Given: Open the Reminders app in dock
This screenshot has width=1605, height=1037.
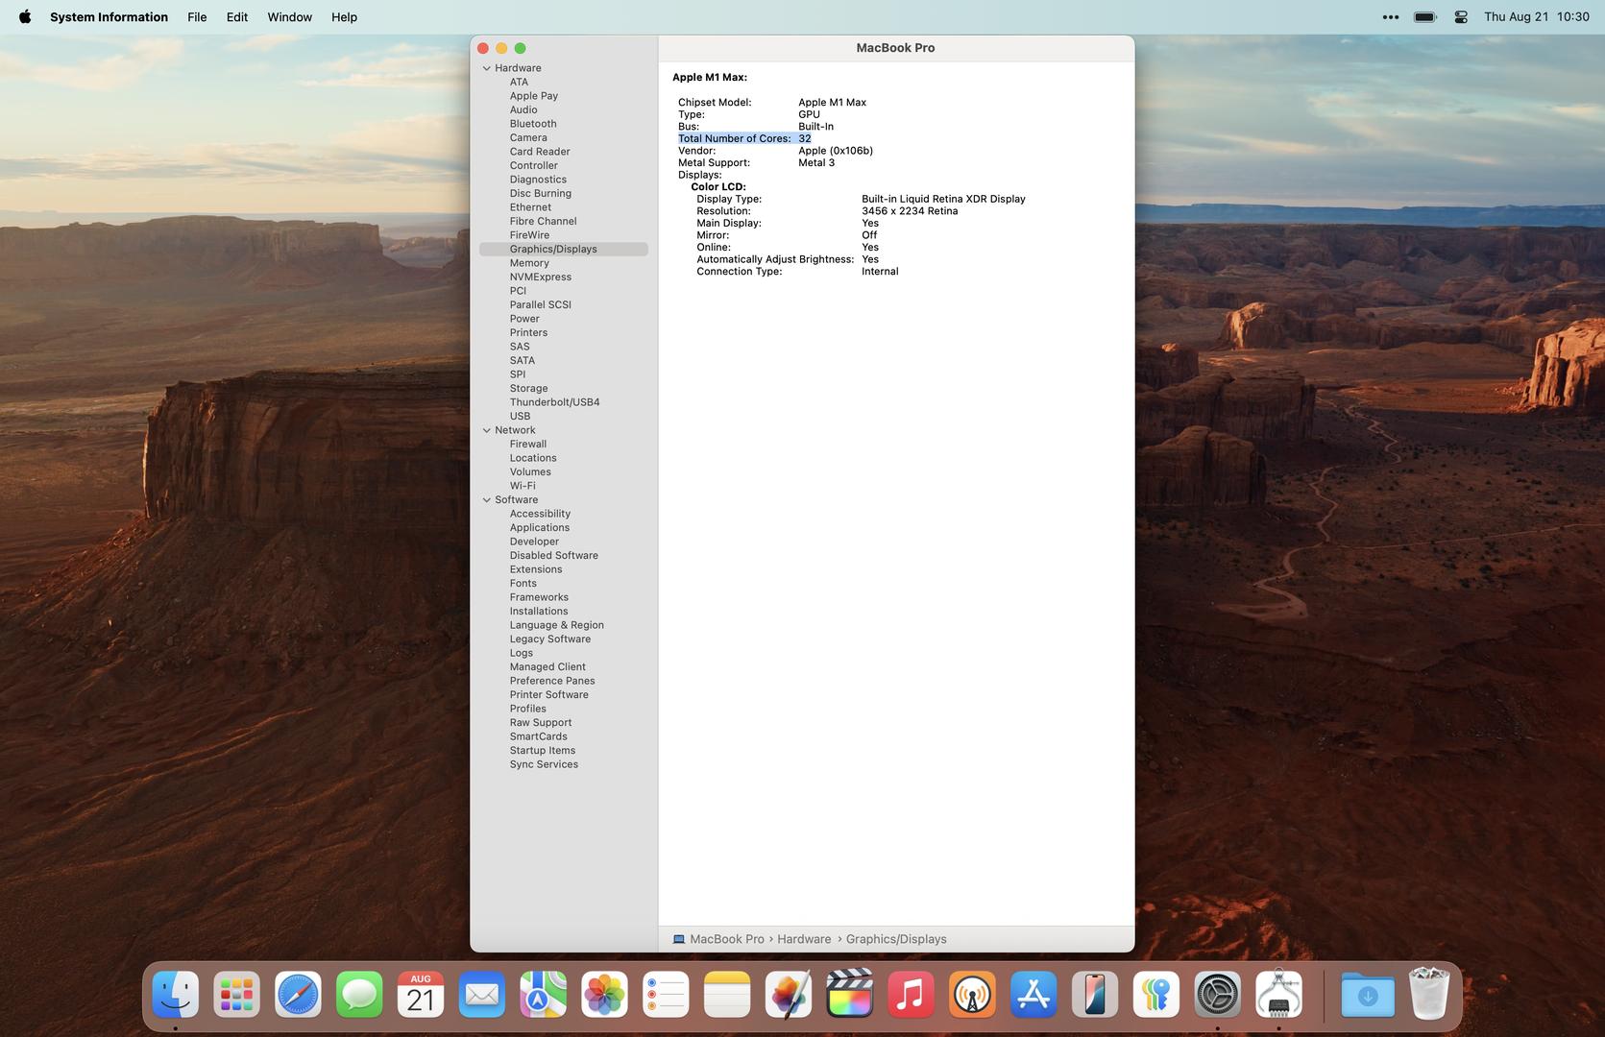Looking at the screenshot, I should pos(666,995).
